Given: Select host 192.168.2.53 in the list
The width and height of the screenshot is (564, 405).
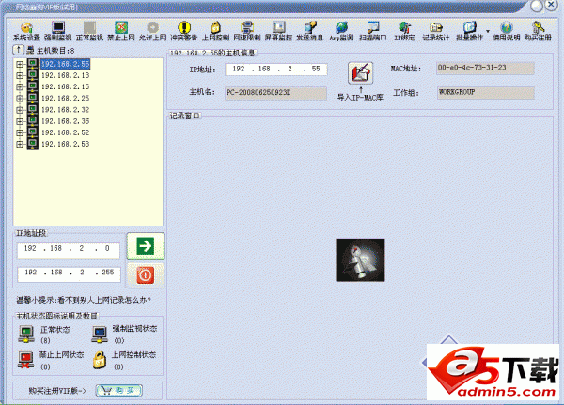Looking at the screenshot, I should pos(65,144).
